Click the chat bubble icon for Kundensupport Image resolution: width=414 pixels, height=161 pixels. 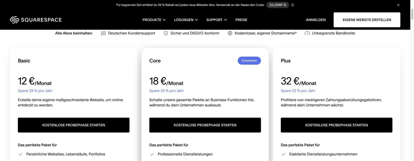pyautogui.click(x=103, y=33)
